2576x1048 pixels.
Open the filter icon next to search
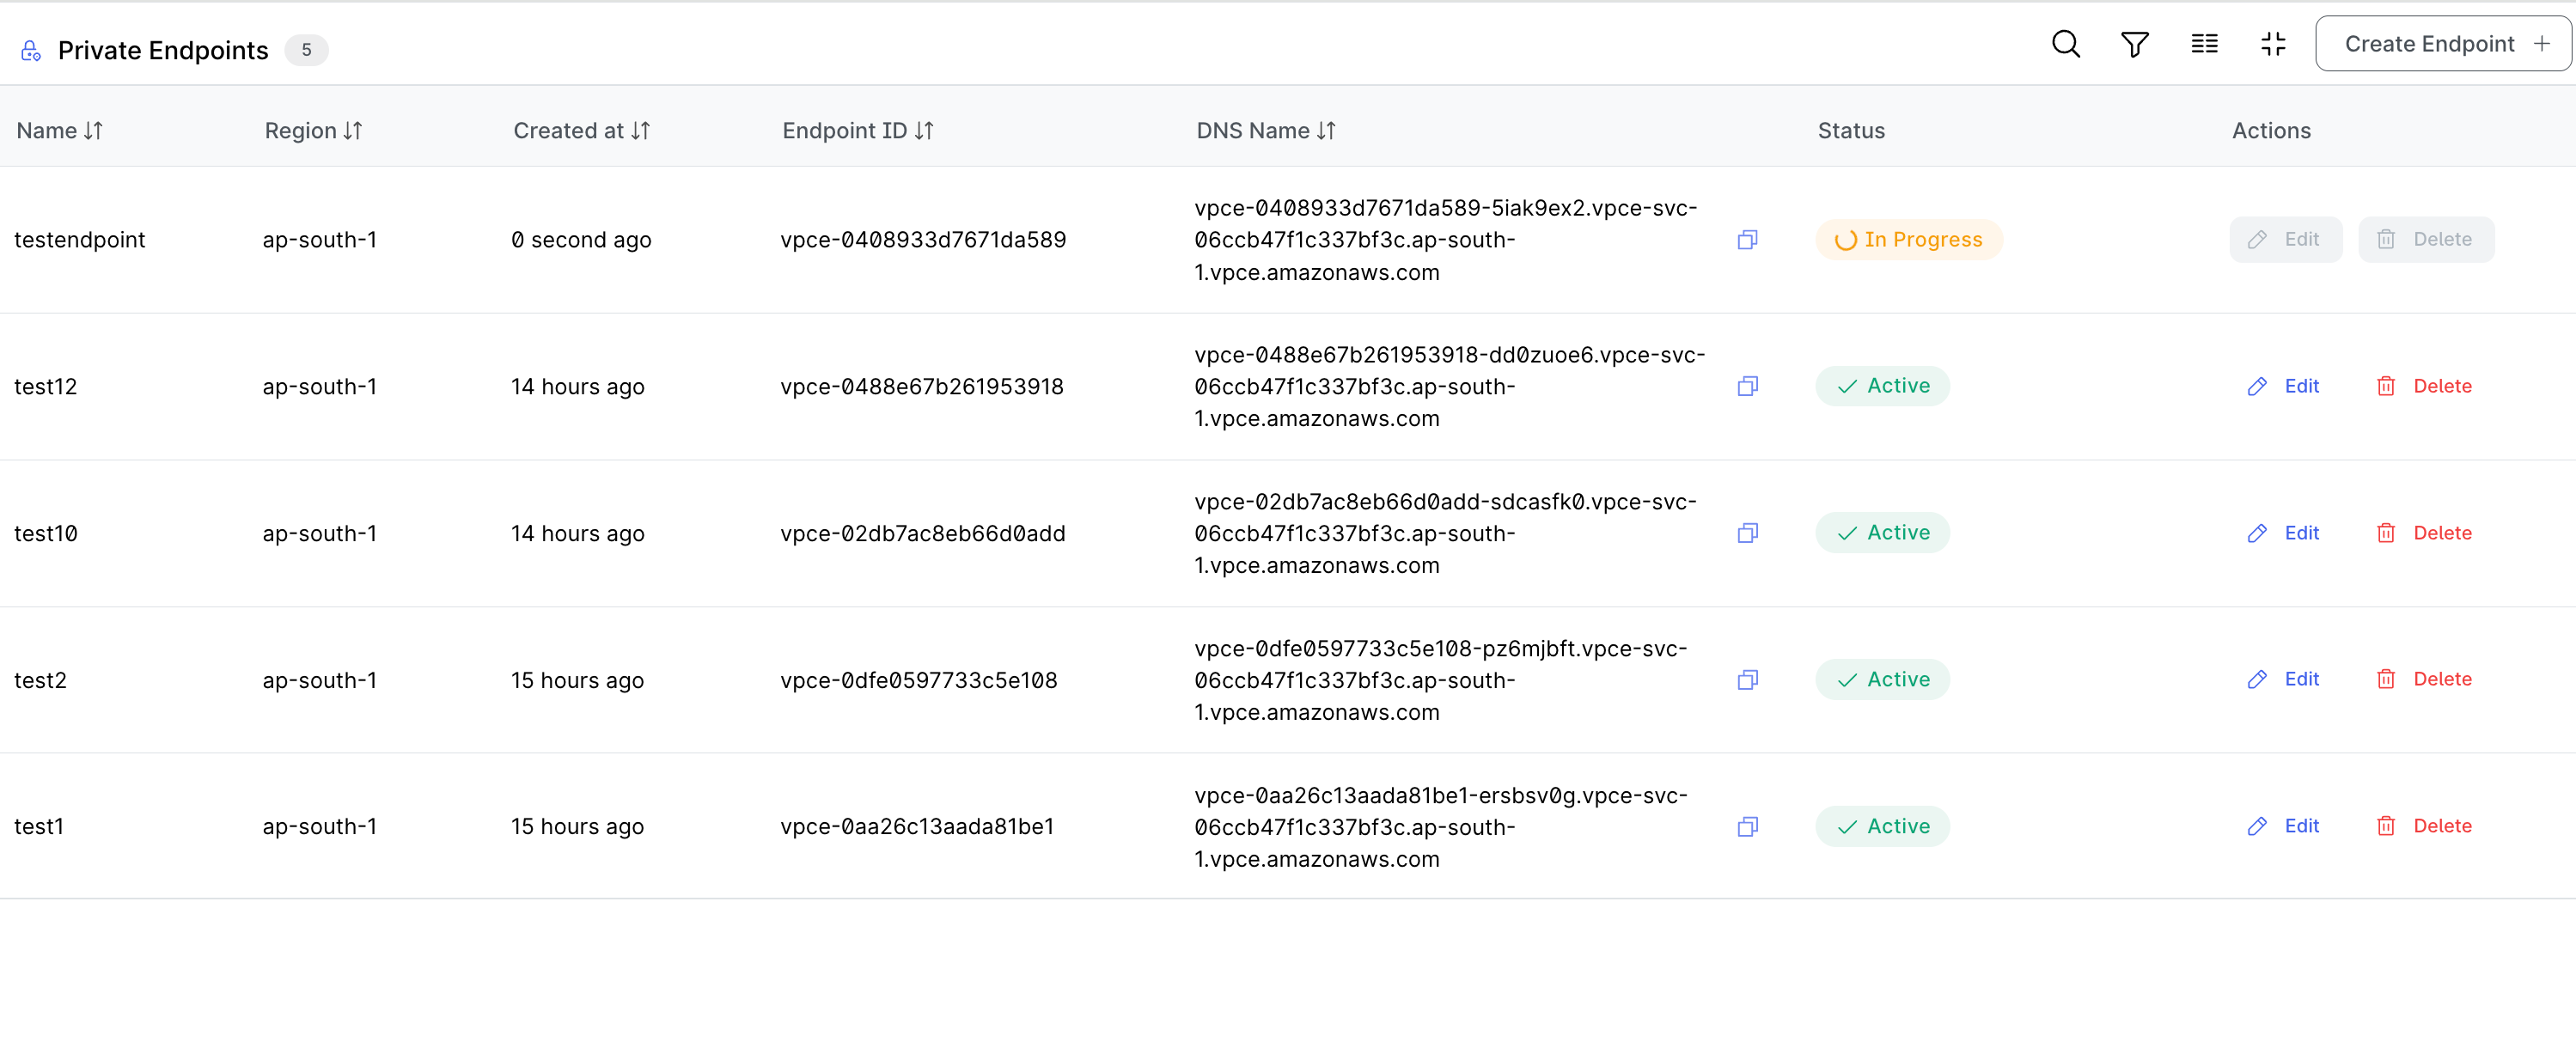pos(2135,44)
